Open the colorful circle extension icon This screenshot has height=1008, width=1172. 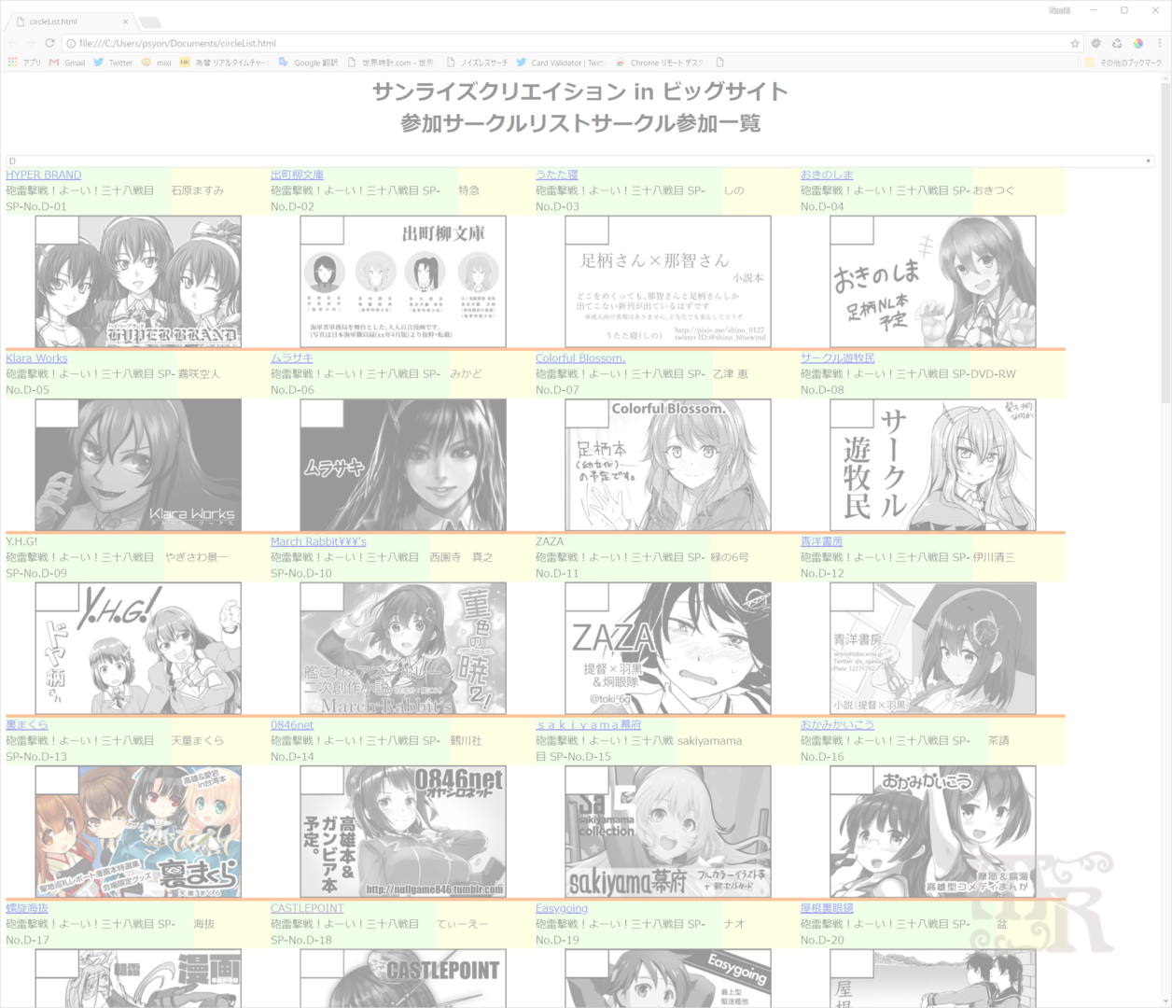point(1138,43)
